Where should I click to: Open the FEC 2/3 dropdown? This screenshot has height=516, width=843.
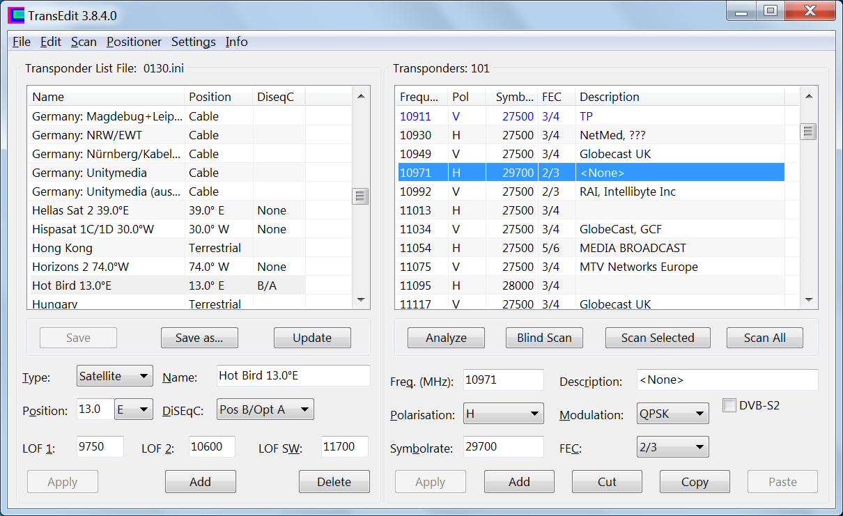(x=672, y=447)
